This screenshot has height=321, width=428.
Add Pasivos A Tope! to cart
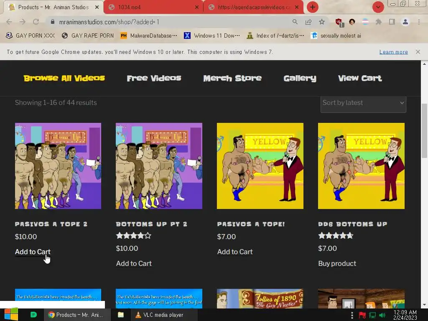tap(235, 252)
